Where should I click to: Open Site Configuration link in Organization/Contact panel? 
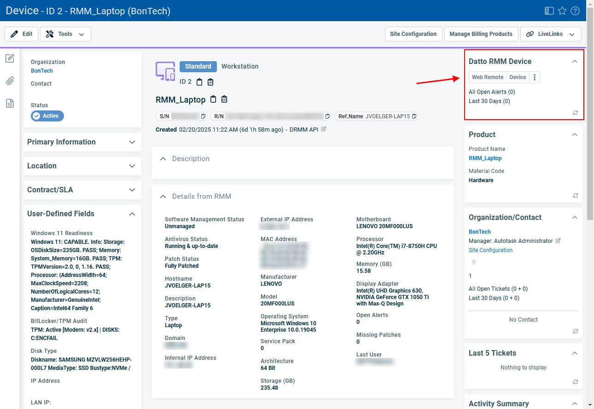click(x=490, y=250)
